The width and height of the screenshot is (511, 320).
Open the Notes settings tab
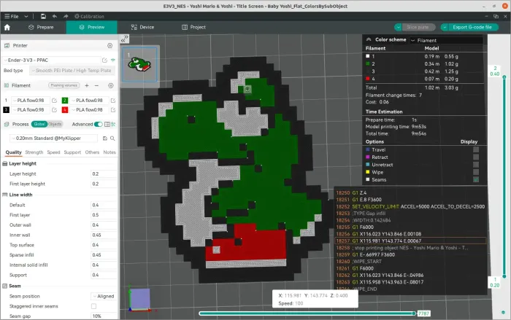[x=109, y=152]
